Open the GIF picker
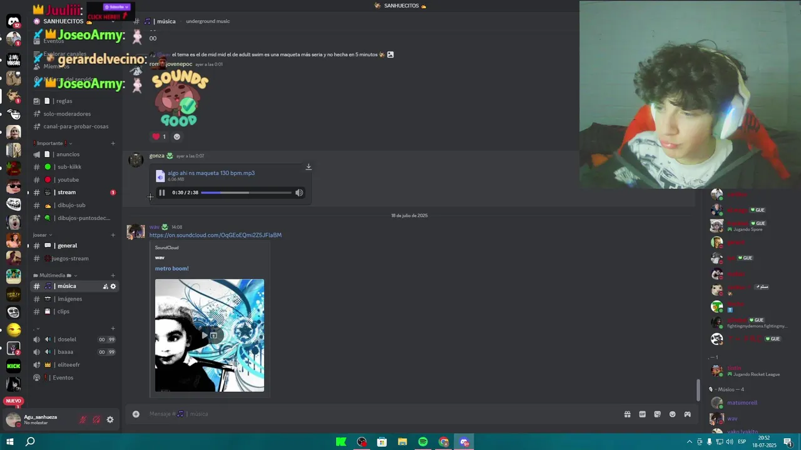This screenshot has width=801, height=450. (x=642, y=414)
